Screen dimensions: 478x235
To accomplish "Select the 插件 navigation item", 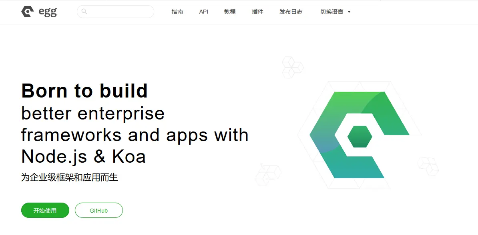I will (257, 12).
